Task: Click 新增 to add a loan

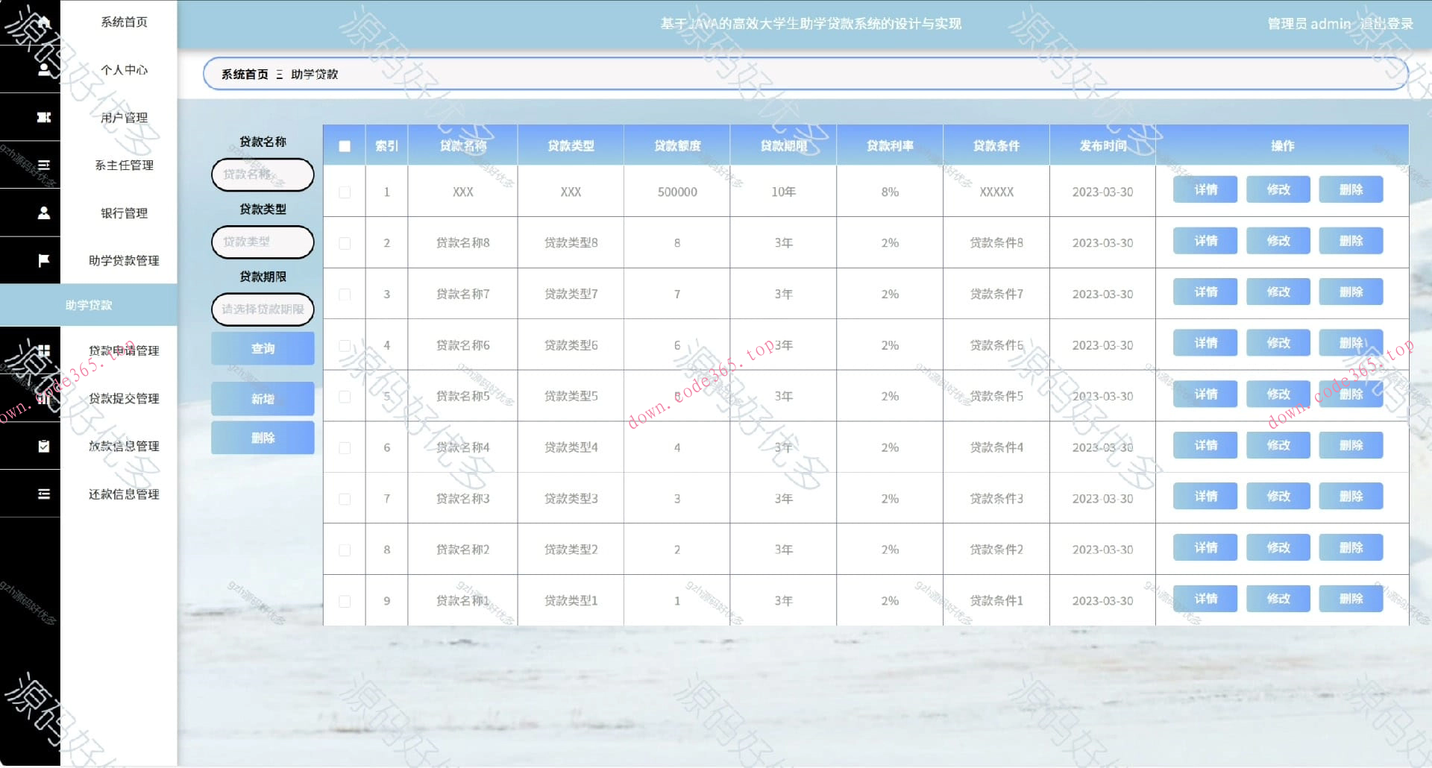Action: click(x=263, y=399)
